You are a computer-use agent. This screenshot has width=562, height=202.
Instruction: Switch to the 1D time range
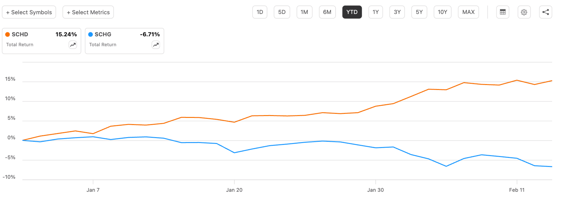coord(260,12)
